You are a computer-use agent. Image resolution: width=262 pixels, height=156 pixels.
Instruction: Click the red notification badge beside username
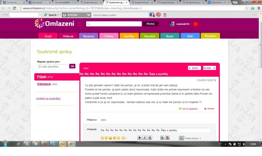point(195,24)
